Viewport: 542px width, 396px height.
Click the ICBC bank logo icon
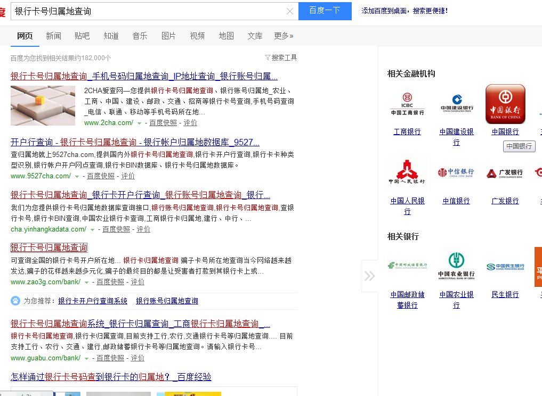click(x=407, y=104)
